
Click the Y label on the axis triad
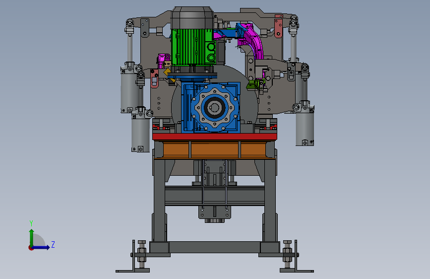click(x=31, y=223)
